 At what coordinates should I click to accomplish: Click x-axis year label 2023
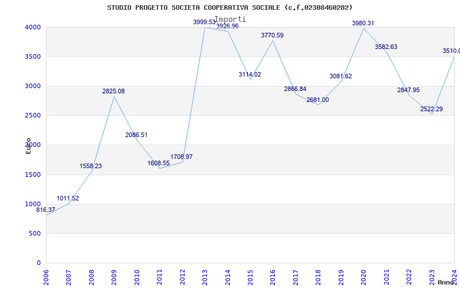coord(432,278)
